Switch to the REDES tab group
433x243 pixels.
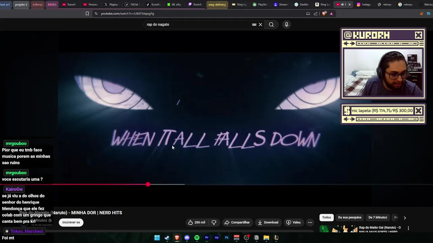[x=52, y=4]
